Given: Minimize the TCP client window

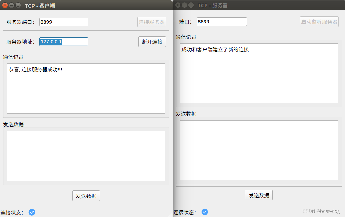Looking at the screenshot, I should [12, 5].
